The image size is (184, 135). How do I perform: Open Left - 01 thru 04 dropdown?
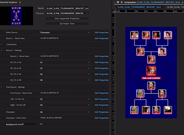[x=65, y=99]
